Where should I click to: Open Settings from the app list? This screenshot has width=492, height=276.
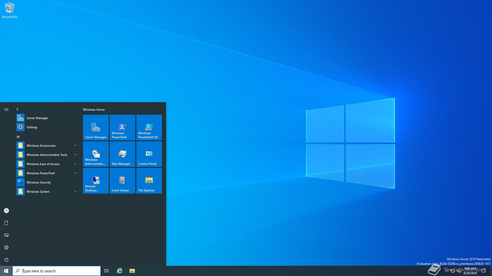coord(32,127)
